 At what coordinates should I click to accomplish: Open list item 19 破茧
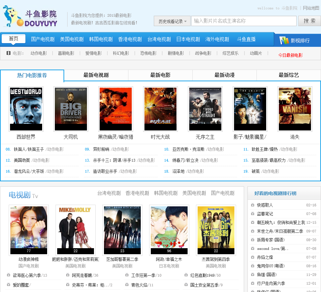coord(255,171)
